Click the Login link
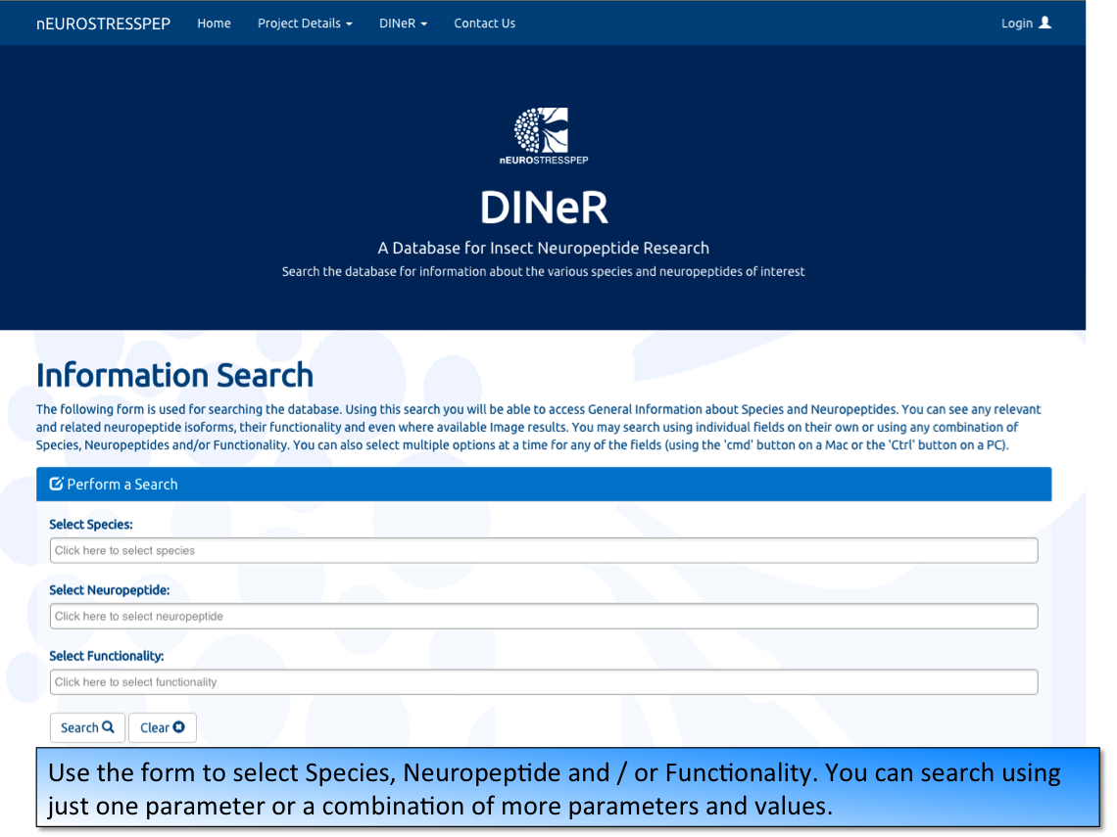 tap(1026, 23)
